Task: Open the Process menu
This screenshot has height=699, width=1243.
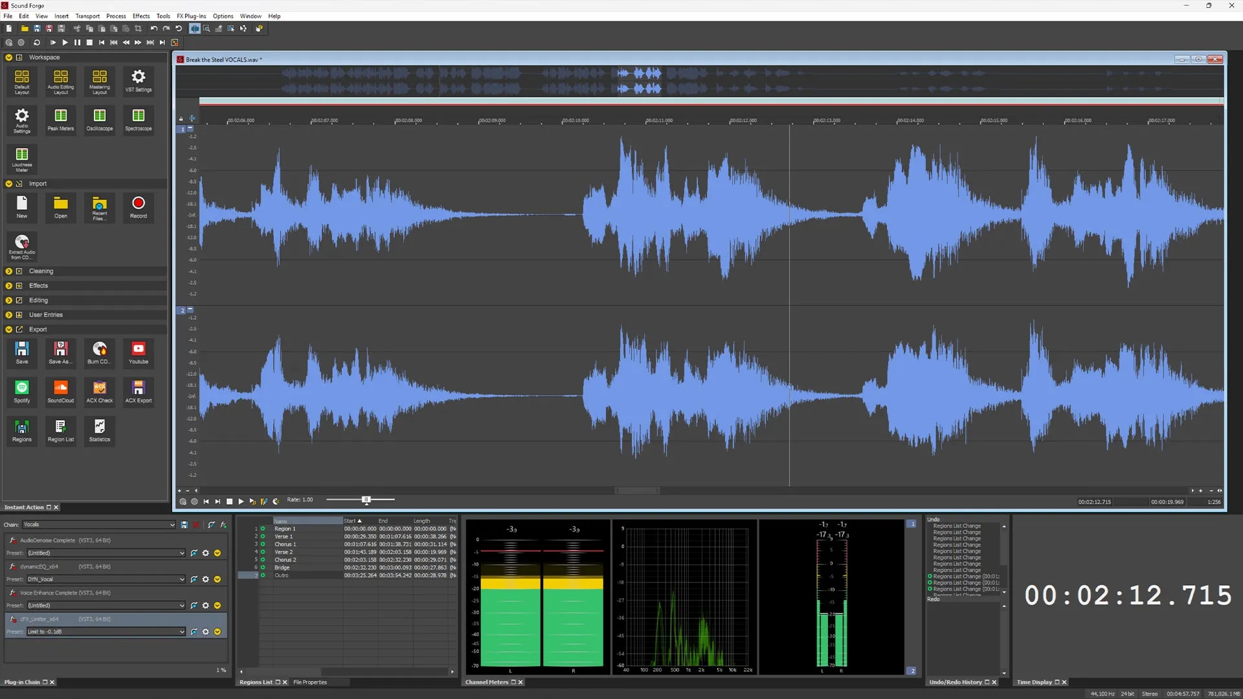Action: (x=116, y=16)
